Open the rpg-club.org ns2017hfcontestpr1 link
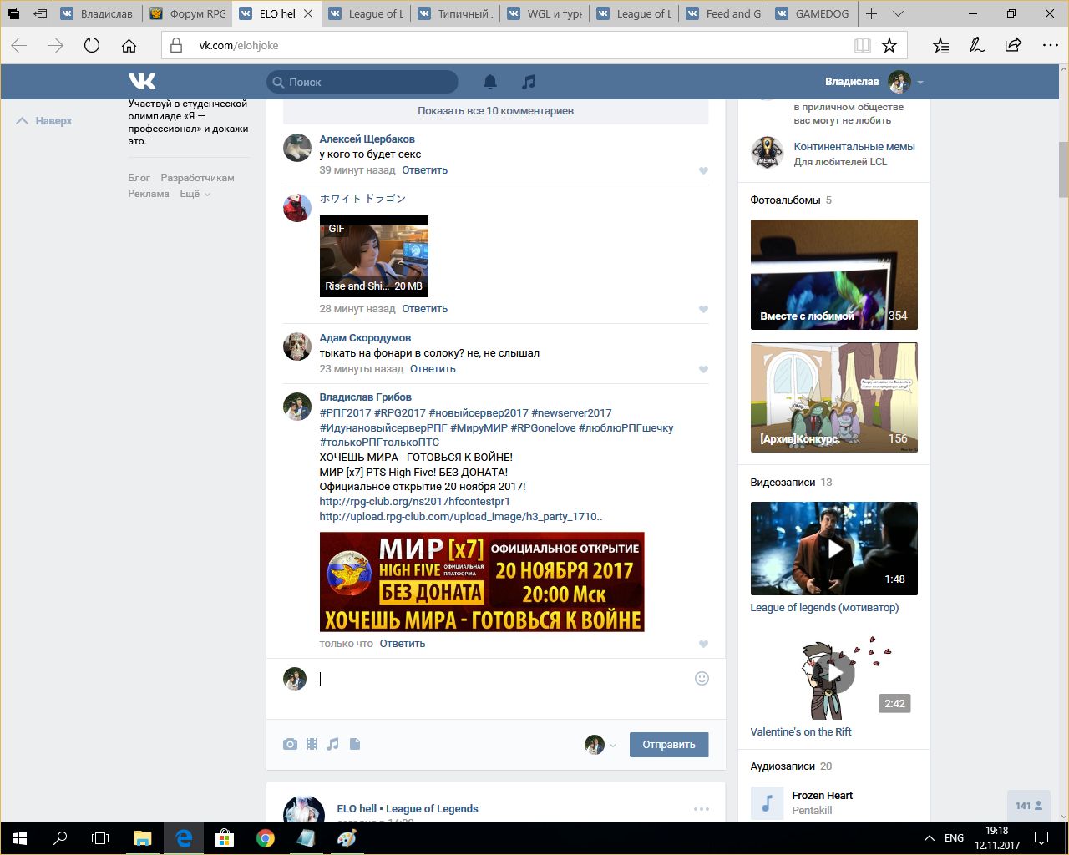 [x=414, y=502]
